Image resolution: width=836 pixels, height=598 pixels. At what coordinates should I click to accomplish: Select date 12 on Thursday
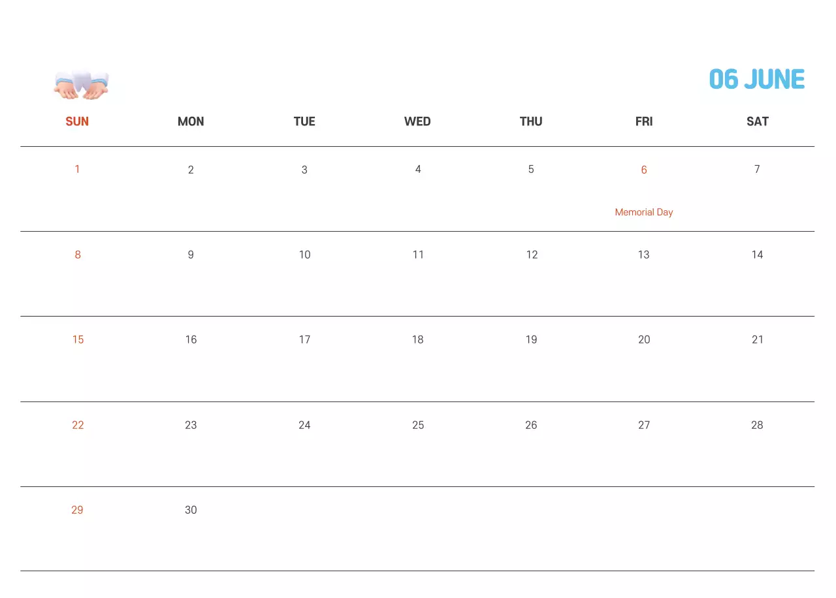point(532,255)
